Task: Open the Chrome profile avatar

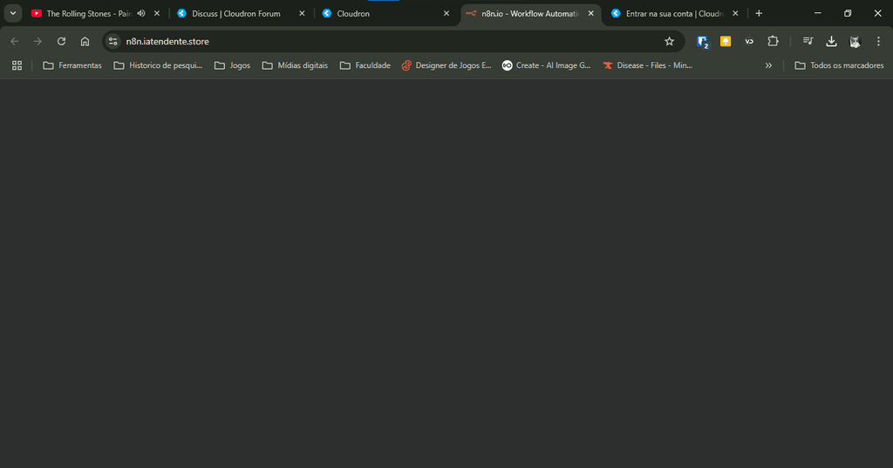Action: point(855,41)
